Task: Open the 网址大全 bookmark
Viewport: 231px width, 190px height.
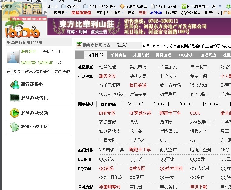Action: pyautogui.click(x=51, y=7)
